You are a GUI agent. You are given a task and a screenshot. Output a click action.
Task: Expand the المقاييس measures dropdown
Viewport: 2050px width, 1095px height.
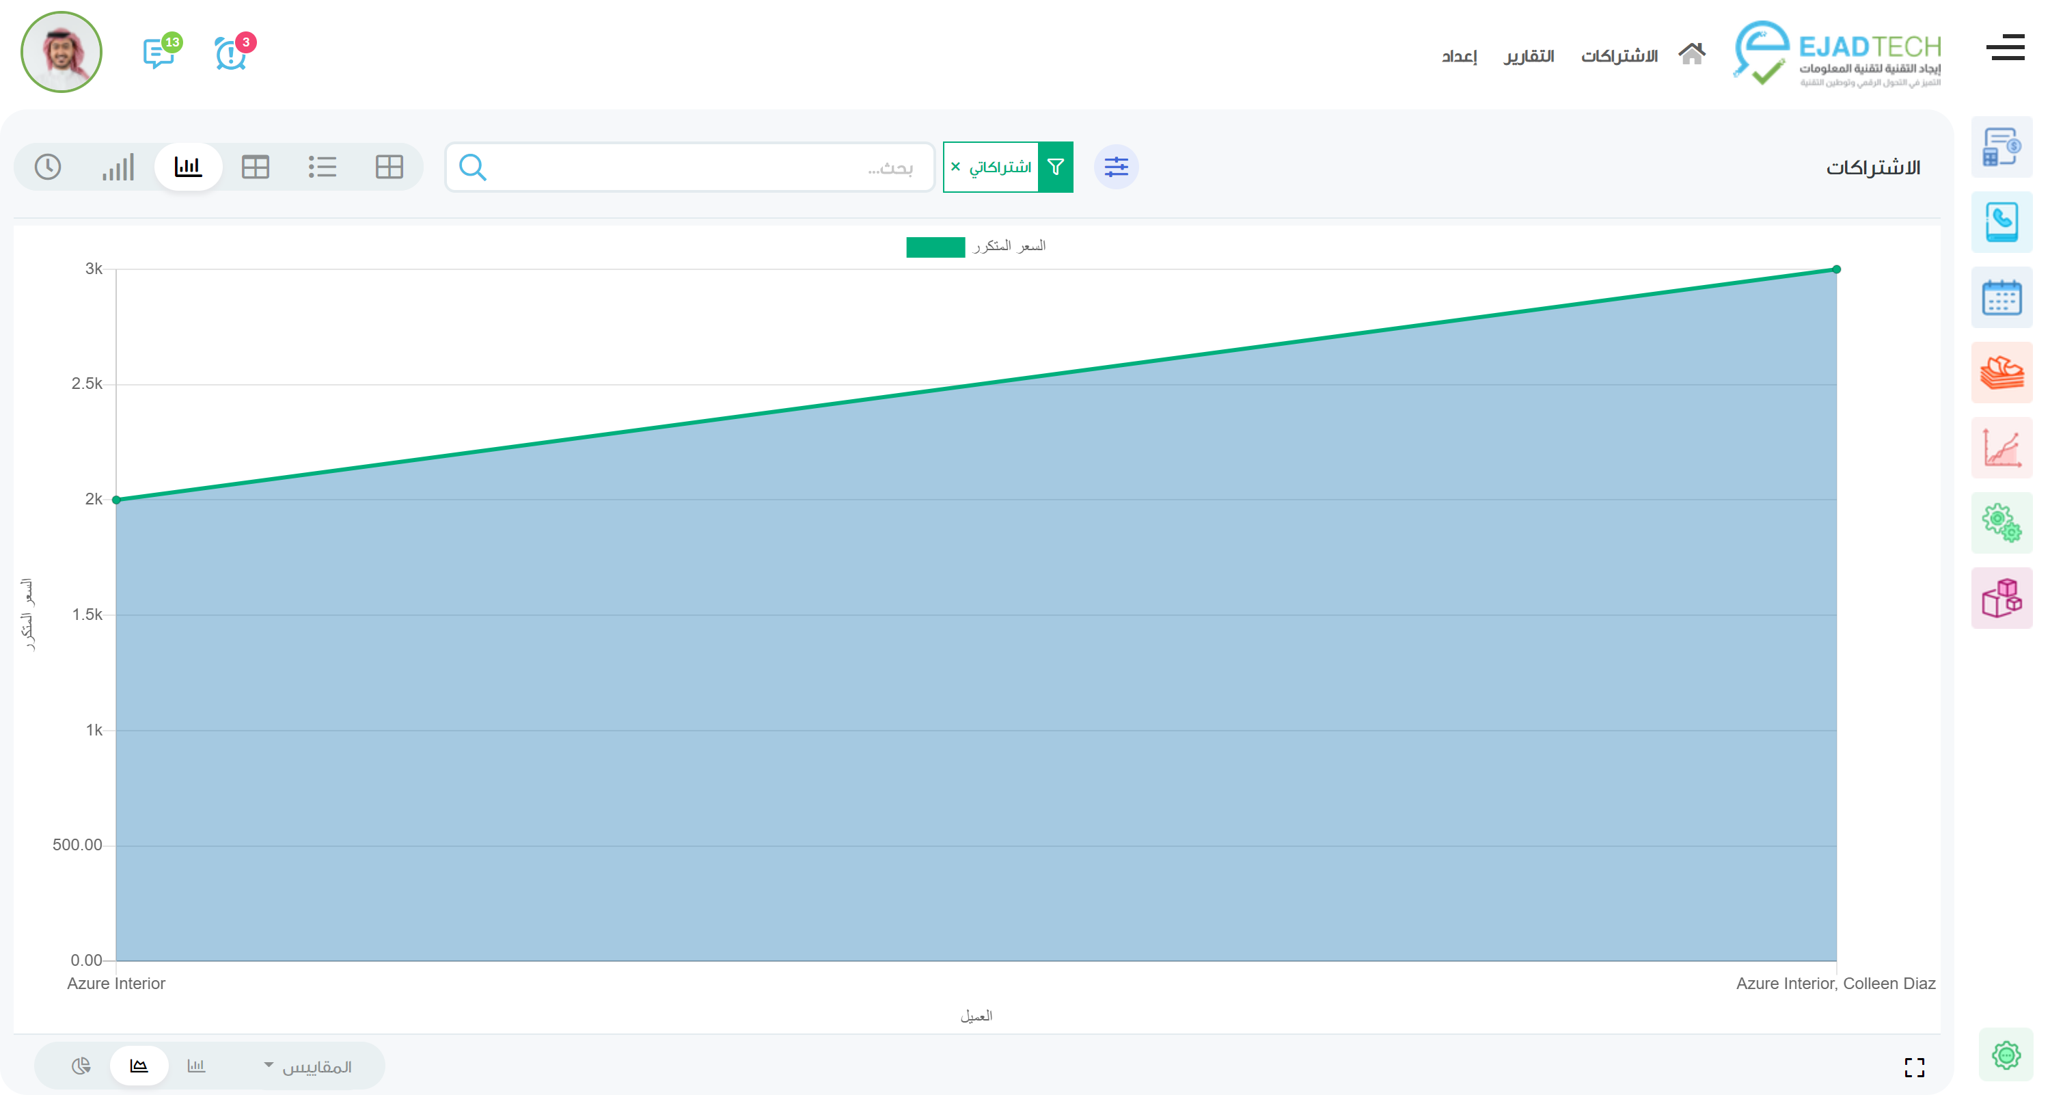coord(308,1066)
